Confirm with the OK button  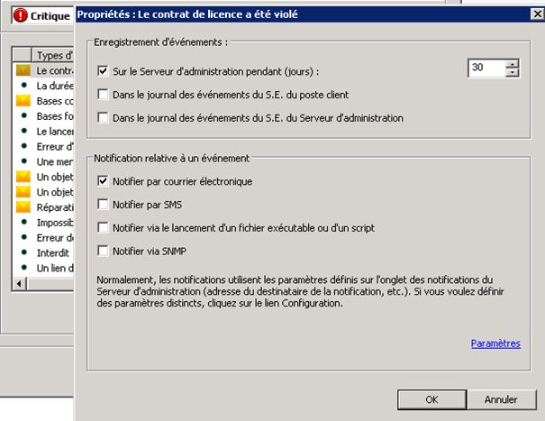431,399
